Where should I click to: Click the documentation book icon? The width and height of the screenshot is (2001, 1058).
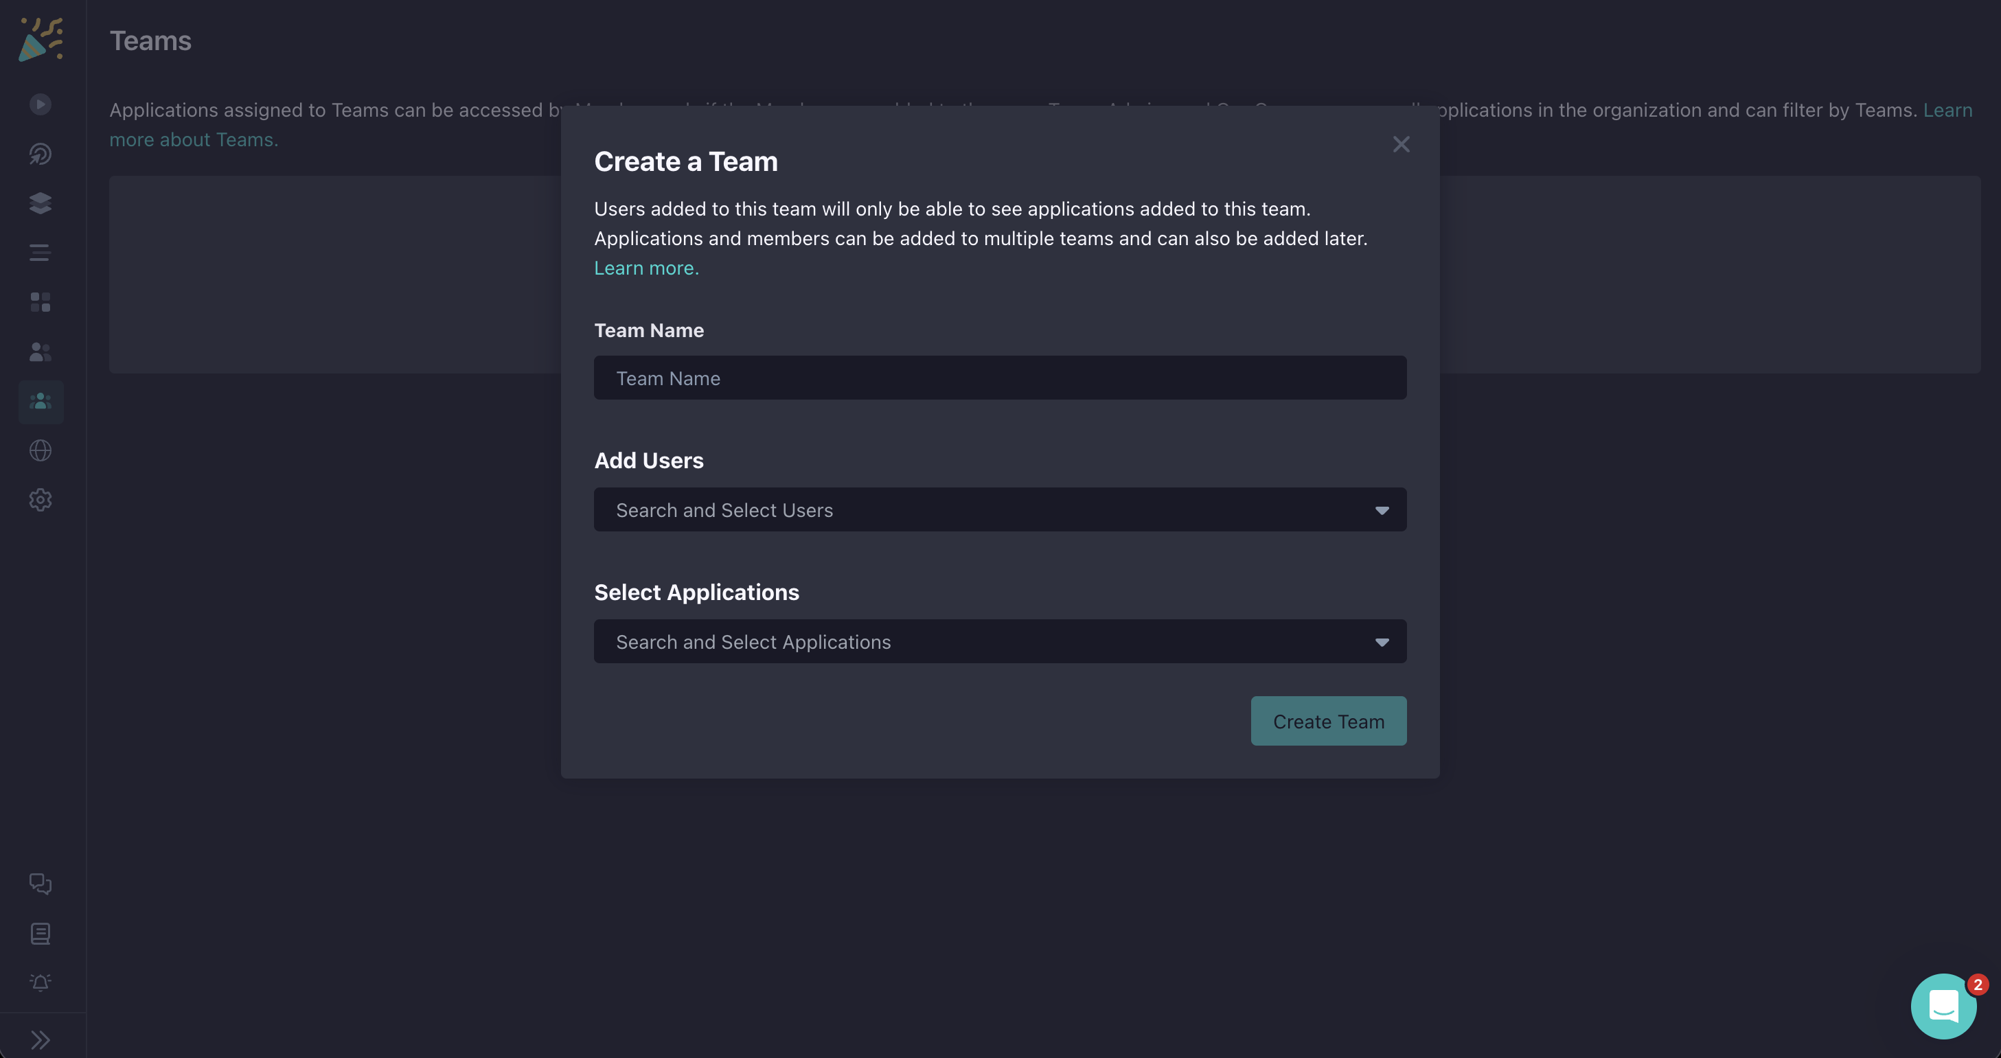(x=40, y=934)
